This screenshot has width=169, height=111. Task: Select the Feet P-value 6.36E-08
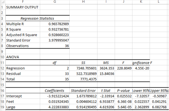[123, 102]
